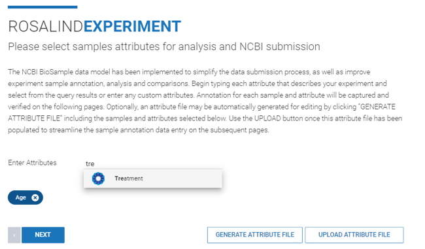Viewport: 425px width, 249px height.
Task: Click the Enter Attributes label
Action: coord(32,163)
